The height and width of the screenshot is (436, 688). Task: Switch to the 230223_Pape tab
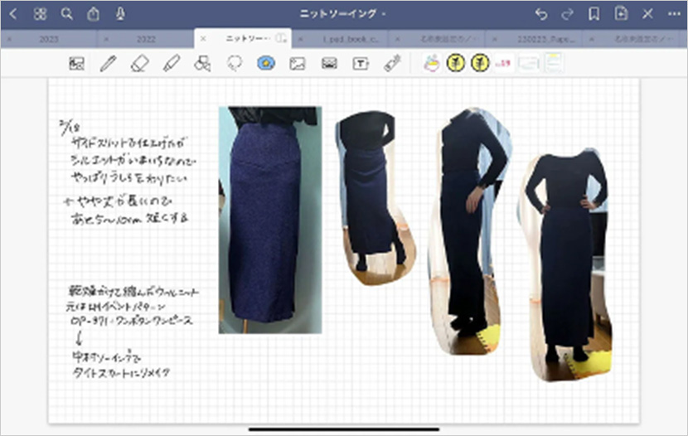pyautogui.click(x=545, y=39)
